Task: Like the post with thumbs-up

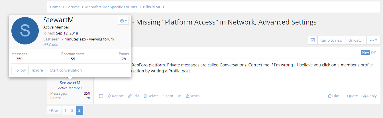Action: click(329, 96)
